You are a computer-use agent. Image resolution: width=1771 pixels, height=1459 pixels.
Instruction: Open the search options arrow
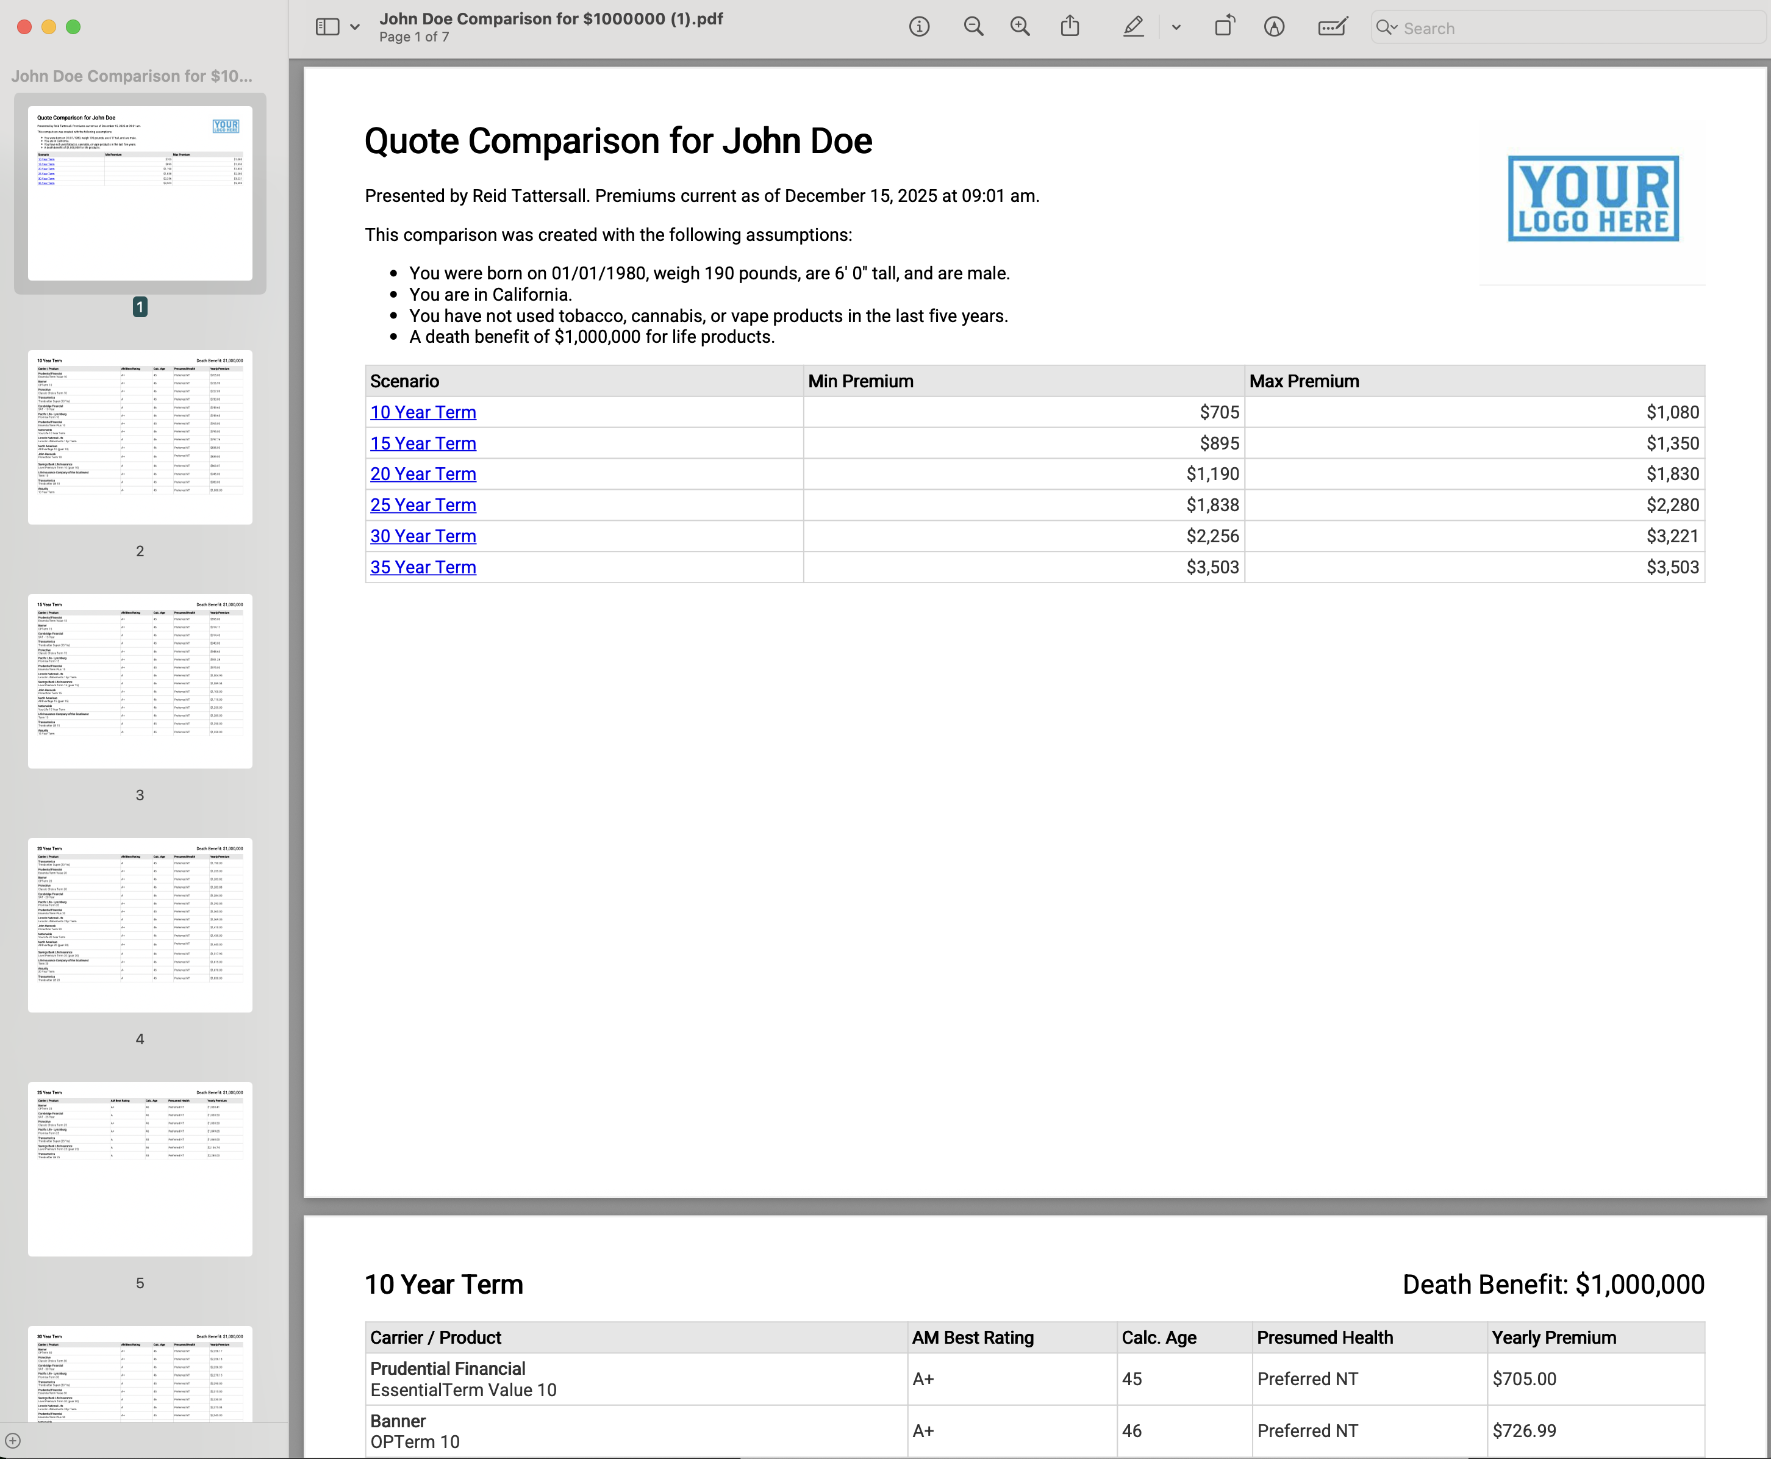(1395, 27)
